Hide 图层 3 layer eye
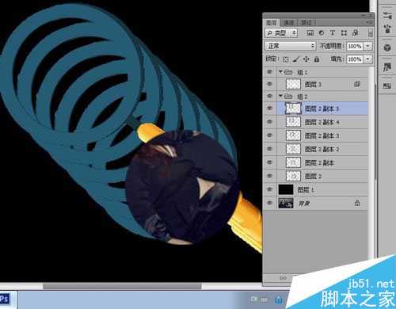The height and width of the screenshot is (309, 396). pyautogui.click(x=269, y=84)
